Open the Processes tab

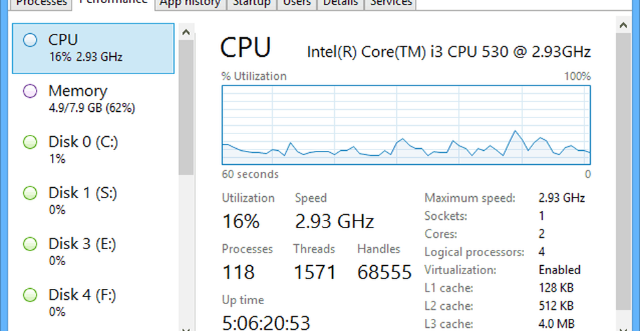pyautogui.click(x=41, y=4)
